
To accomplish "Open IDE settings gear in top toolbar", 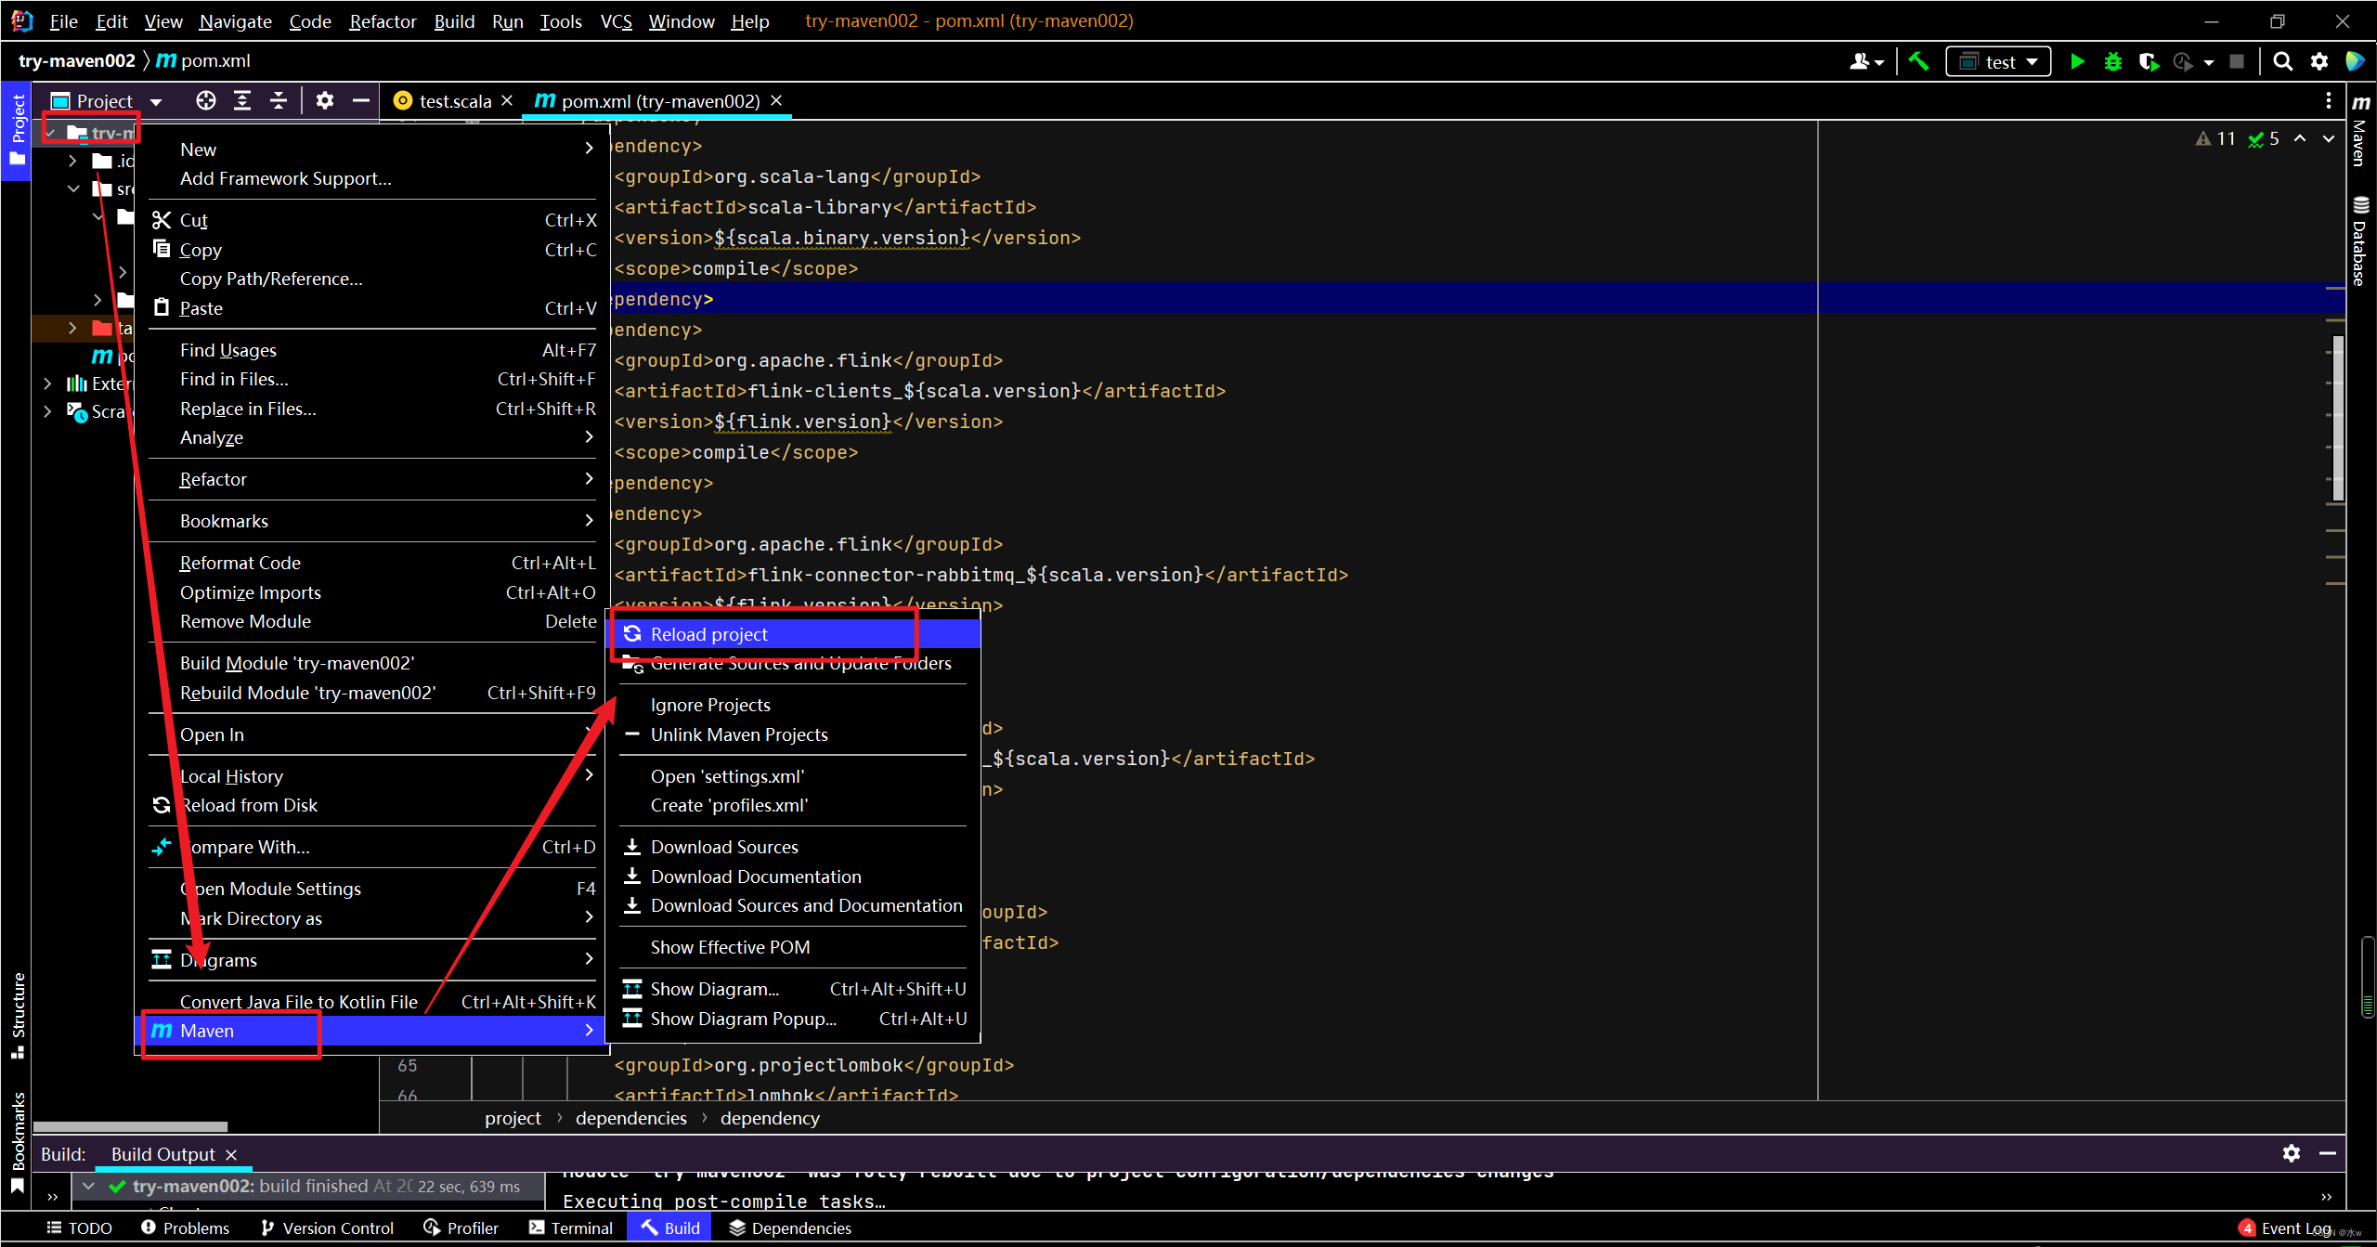I will pyautogui.click(x=2319, y=61).
